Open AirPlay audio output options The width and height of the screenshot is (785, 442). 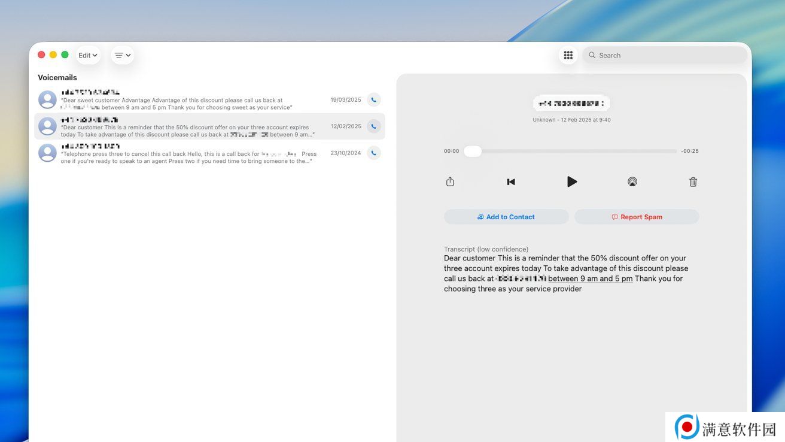coord(632,182)
